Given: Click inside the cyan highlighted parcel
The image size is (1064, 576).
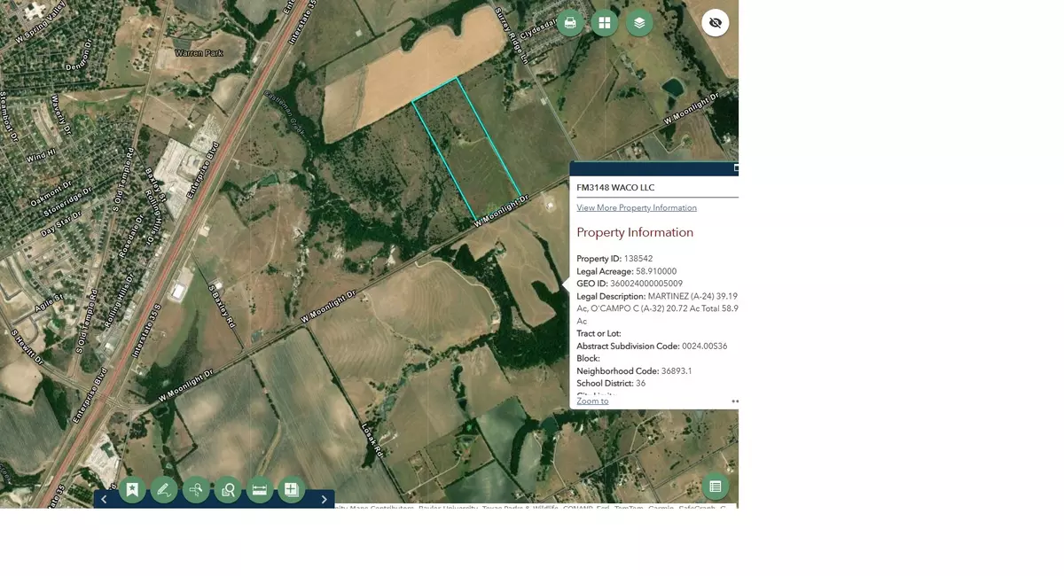Looking at the screenshot, I should pos(465,151).
